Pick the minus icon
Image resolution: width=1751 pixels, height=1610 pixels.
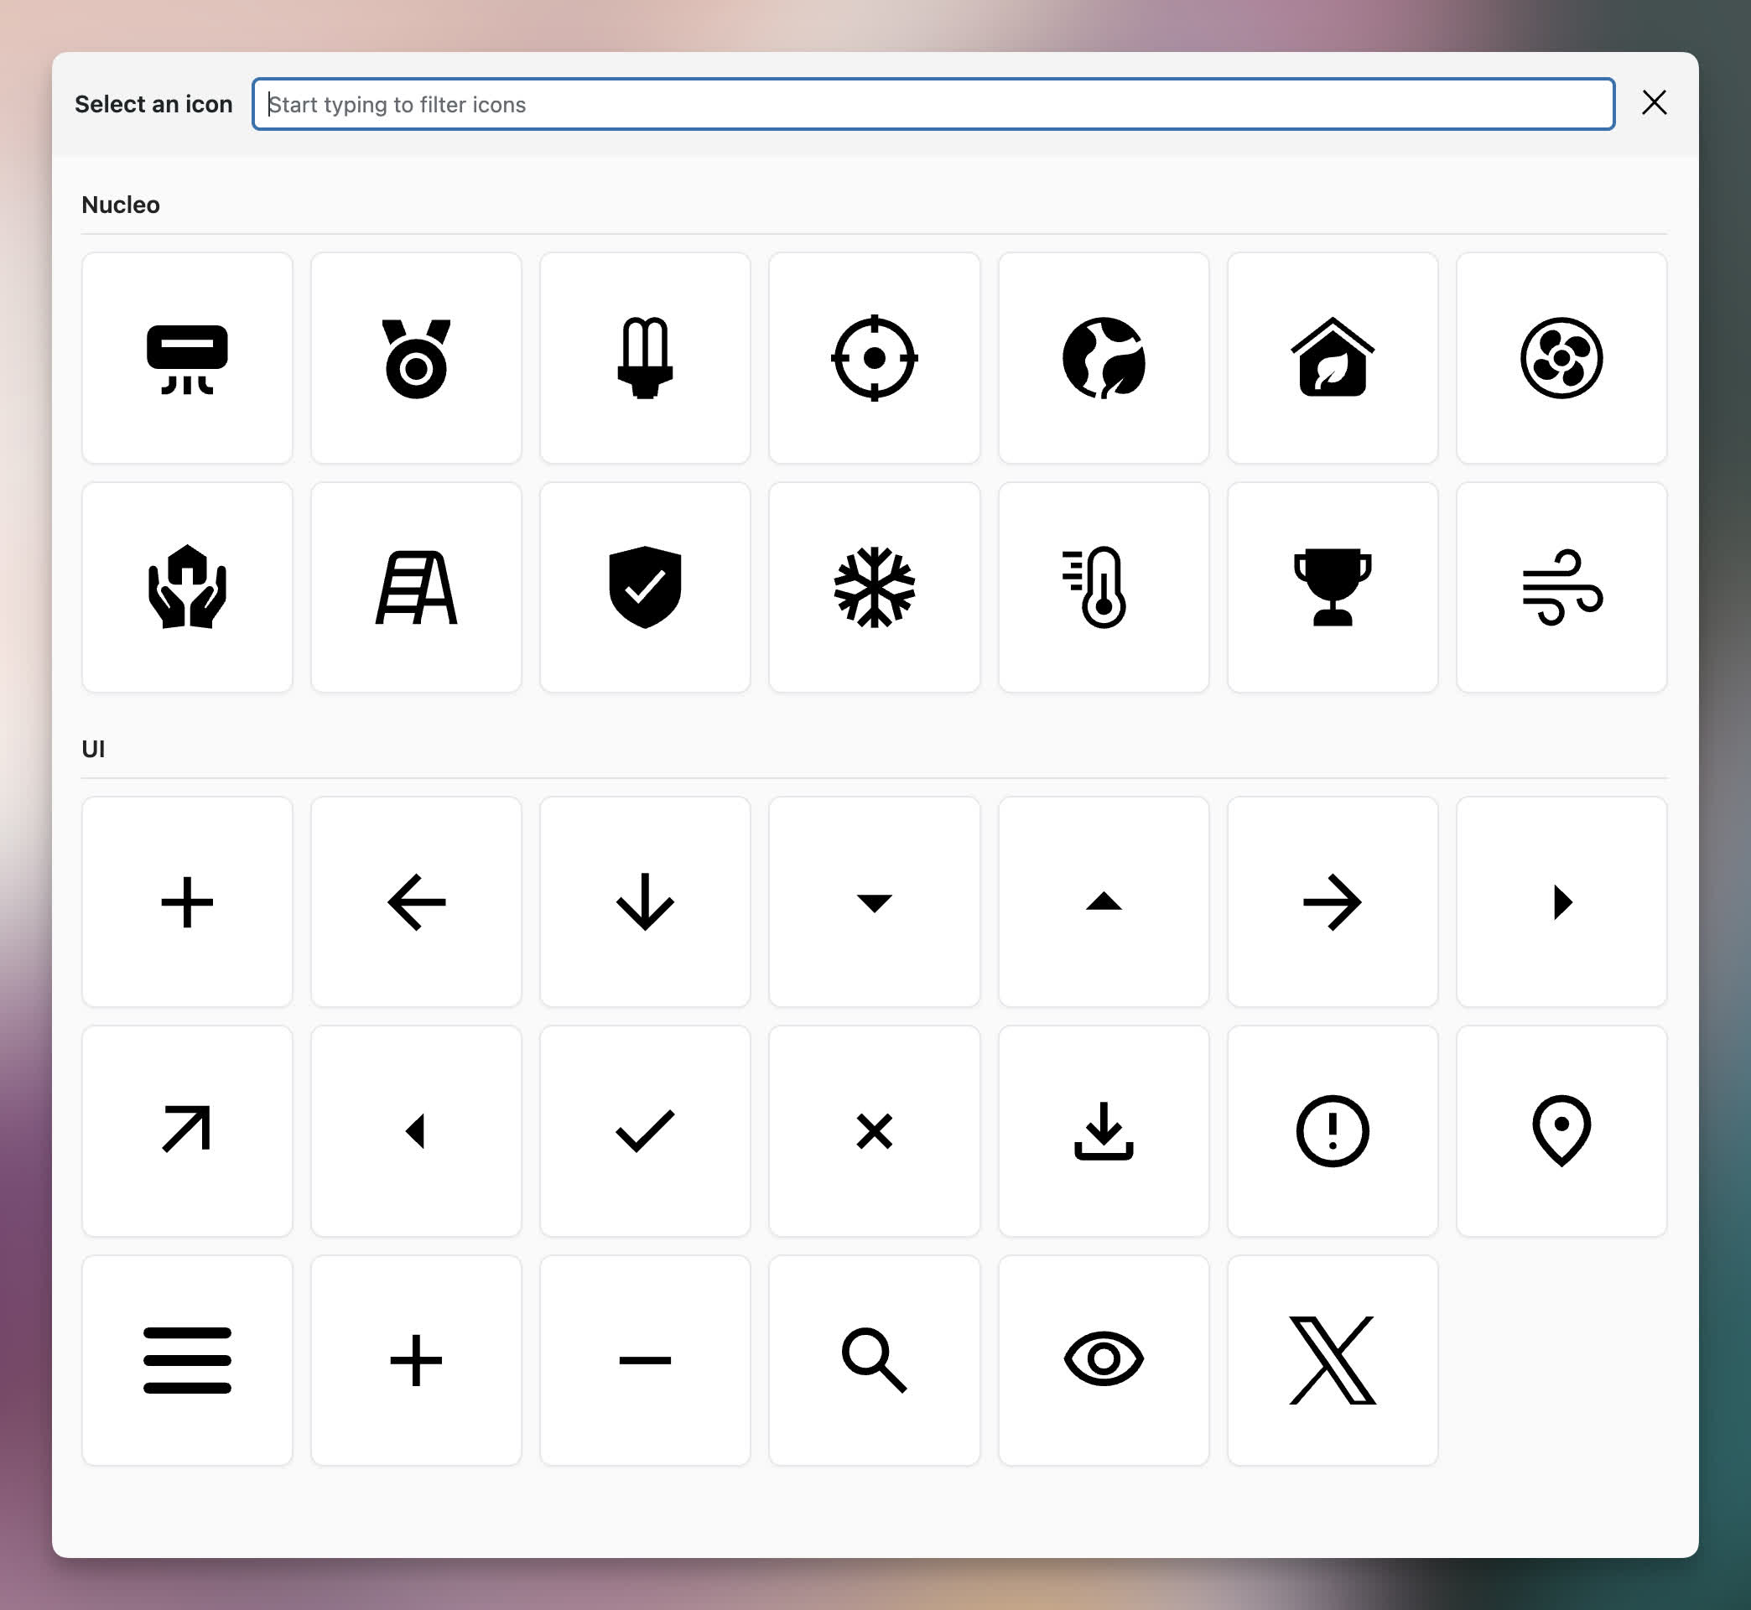coord(645,1360)
